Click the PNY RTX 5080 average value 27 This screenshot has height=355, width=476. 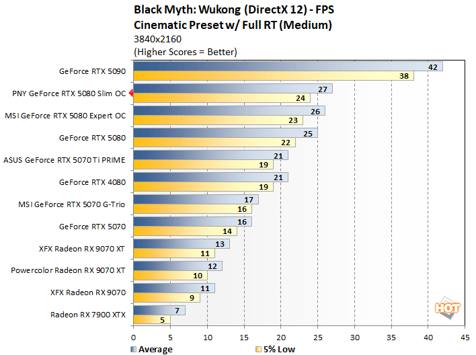tap(323, 89)
